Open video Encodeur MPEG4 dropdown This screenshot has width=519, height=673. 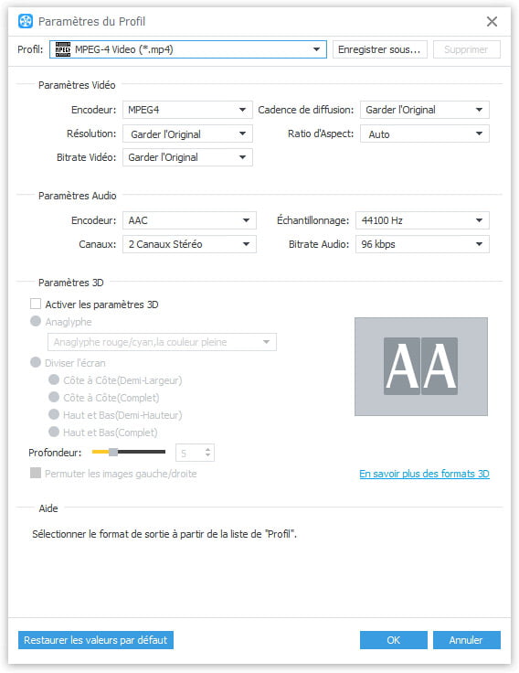pyautogui.click(x=187, y=110)
